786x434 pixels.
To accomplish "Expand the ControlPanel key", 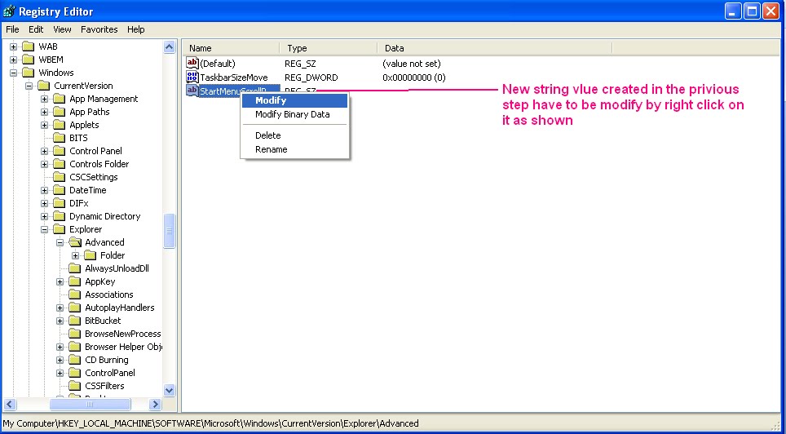I will coord(60,373).
